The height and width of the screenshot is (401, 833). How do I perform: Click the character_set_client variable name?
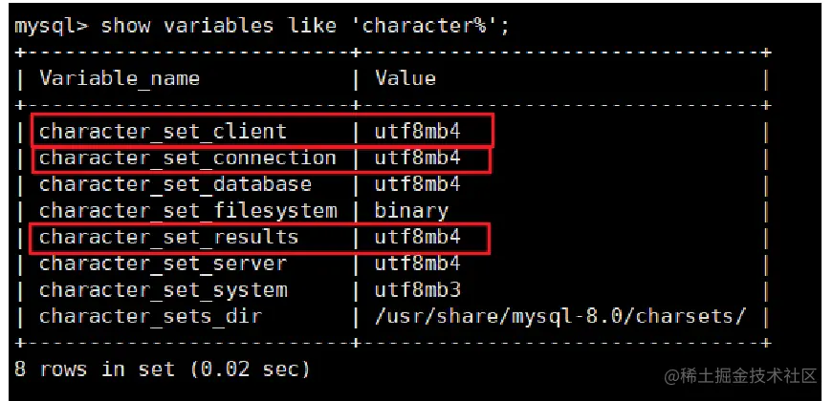coord(163,132)
